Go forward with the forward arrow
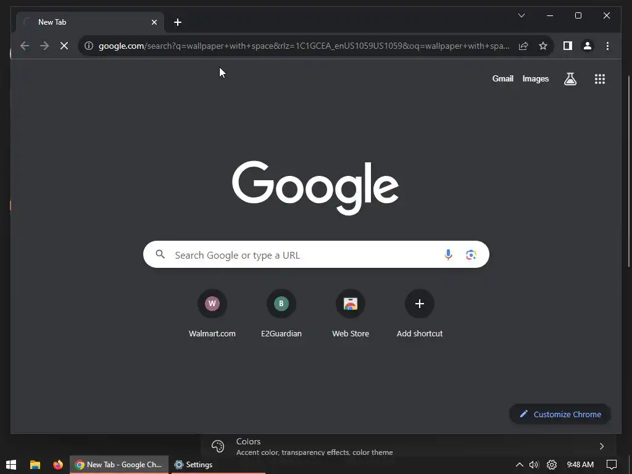 44,46
